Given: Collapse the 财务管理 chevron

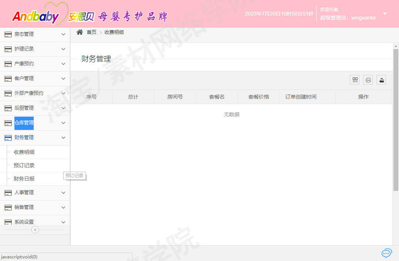Looking at the screenshot, I should [x=63, y=138].
